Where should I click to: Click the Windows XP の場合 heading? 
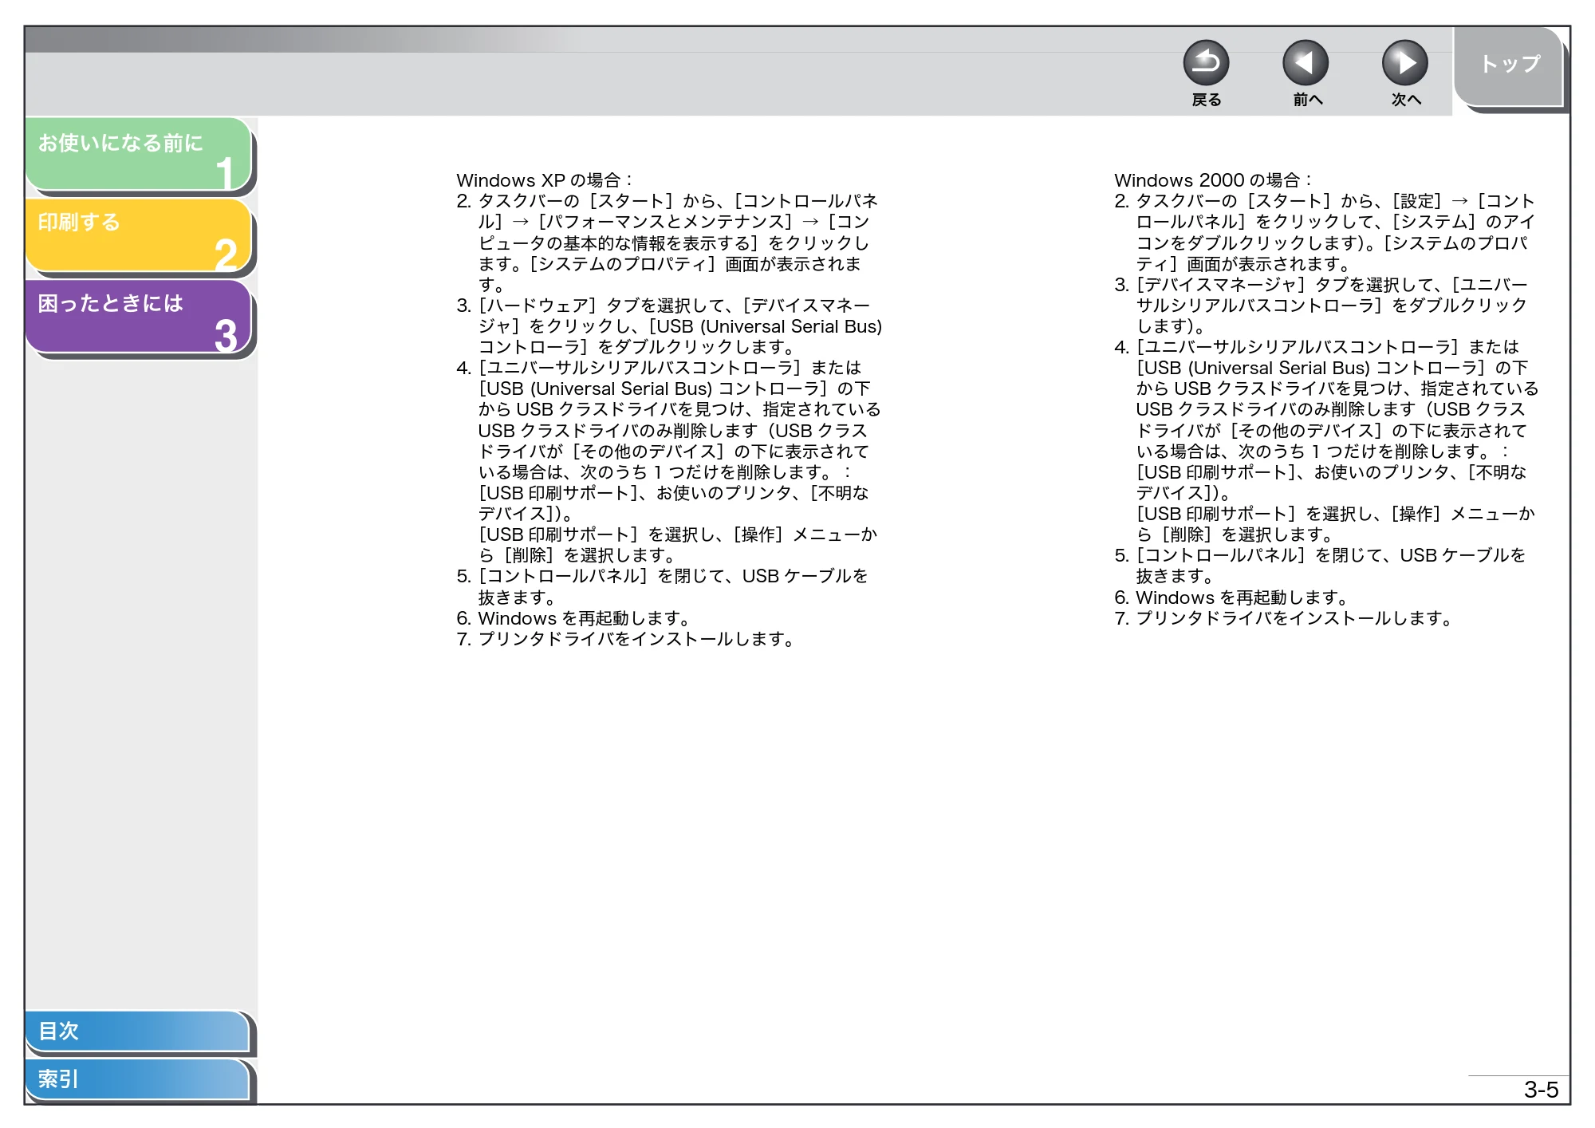pyautogui.click(x=545, y=180)
